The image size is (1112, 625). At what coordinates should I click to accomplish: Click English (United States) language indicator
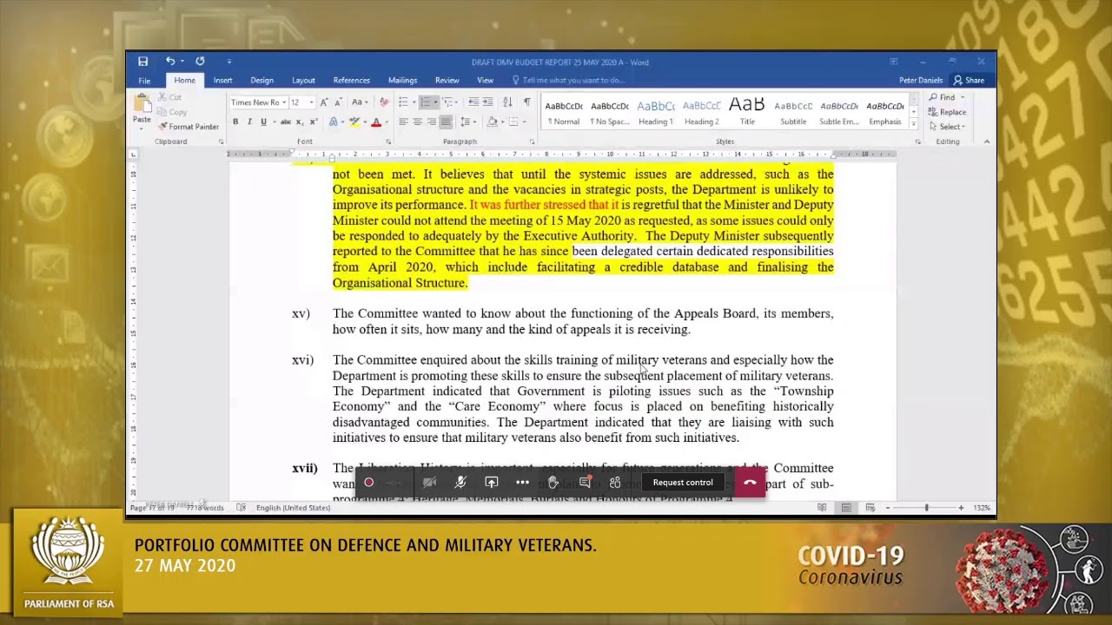pos(294,508)
